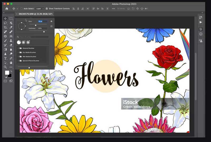Toggle Quick Mask mode
This screenshot has width=211, height=142.
(5, 81)
